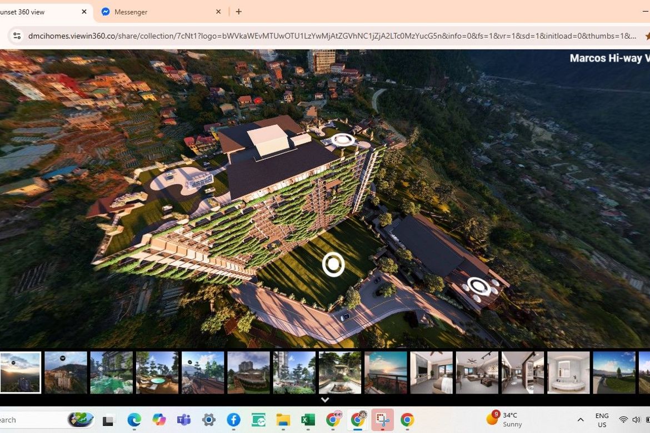Screen dimensions: 650x433
Task: Focus the dmcihomes.viewin360.co address bar
Action: (332, 36)
